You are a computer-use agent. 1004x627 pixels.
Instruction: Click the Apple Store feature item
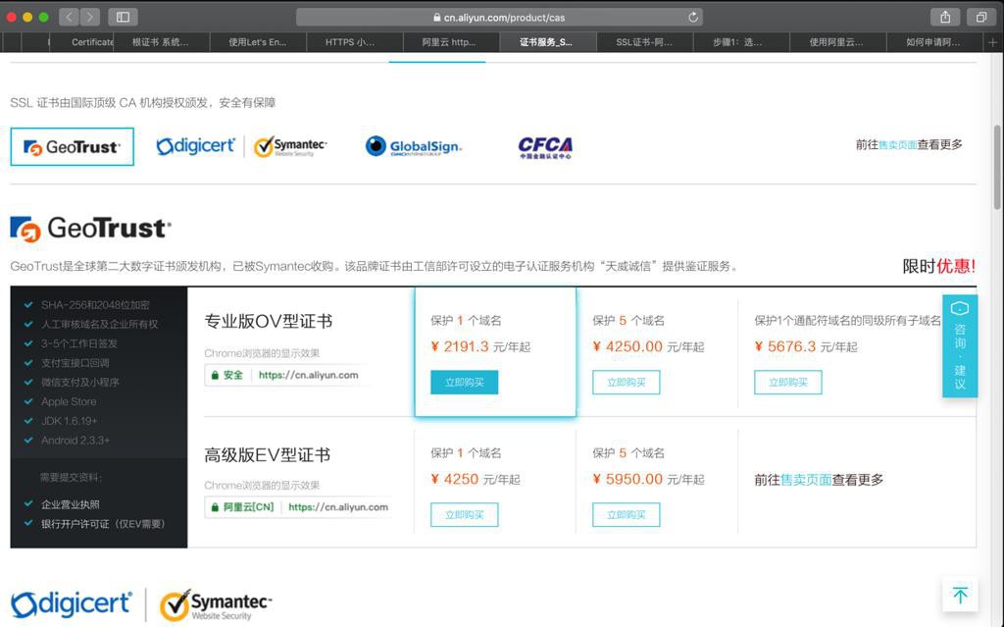click(x=61, y=402)
